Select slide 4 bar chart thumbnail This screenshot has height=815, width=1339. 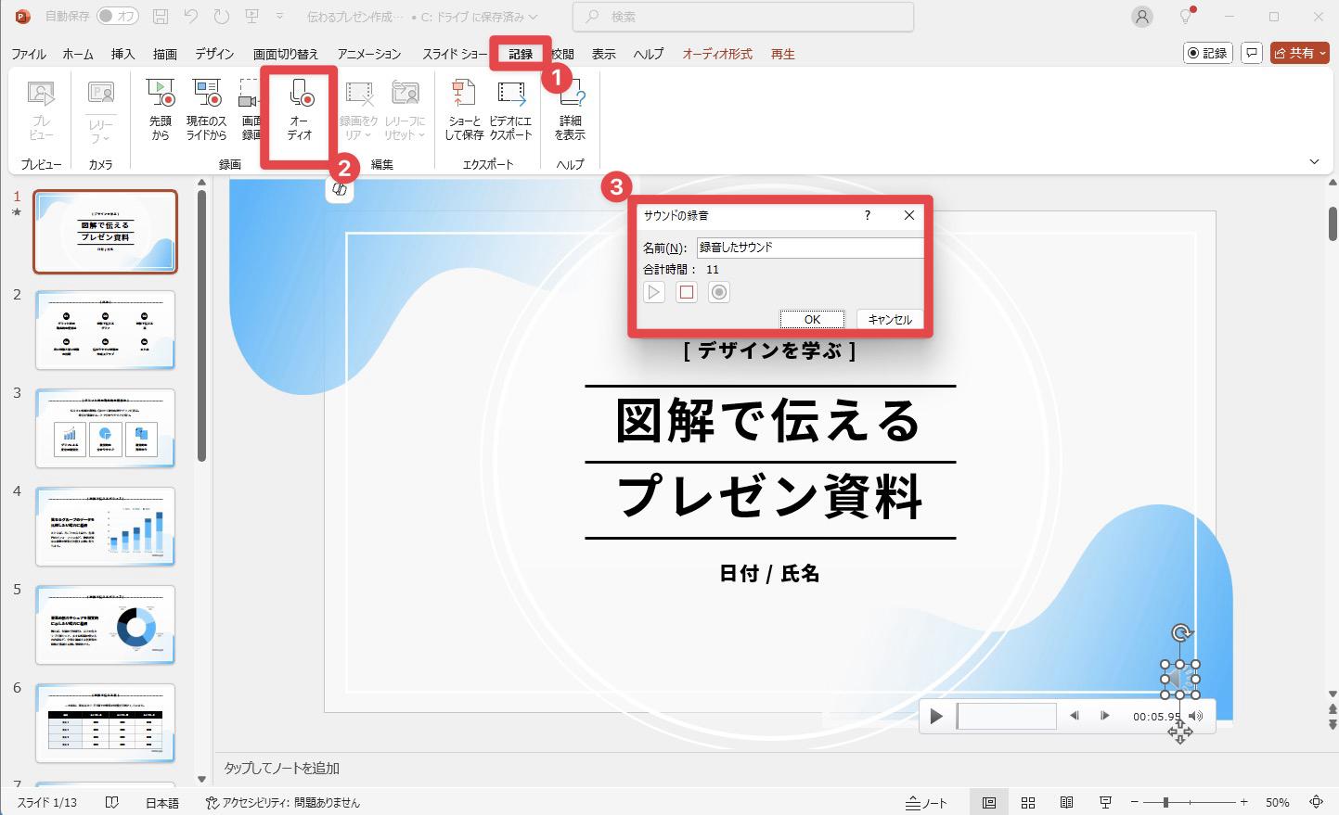point(105,527)
